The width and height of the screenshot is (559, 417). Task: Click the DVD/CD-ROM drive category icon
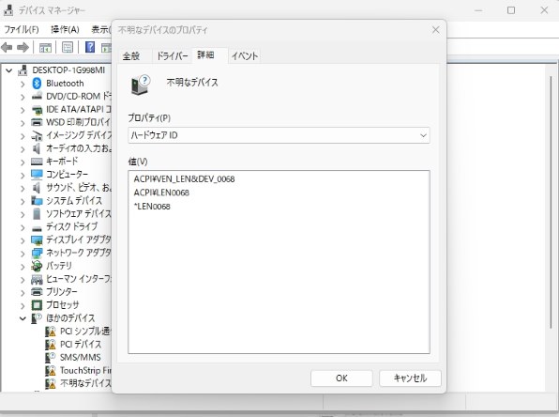click(x=37, y=97)
